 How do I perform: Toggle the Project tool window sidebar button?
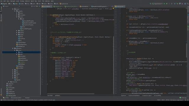click(x=1, y=9)
